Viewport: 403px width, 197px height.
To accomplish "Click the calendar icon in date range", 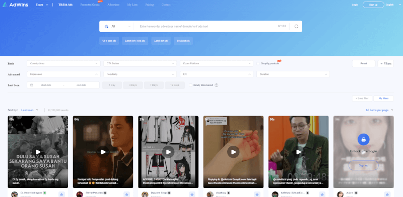I will 32,85.
